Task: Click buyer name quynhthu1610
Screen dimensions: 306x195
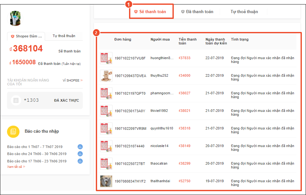Action: point(162,129)
